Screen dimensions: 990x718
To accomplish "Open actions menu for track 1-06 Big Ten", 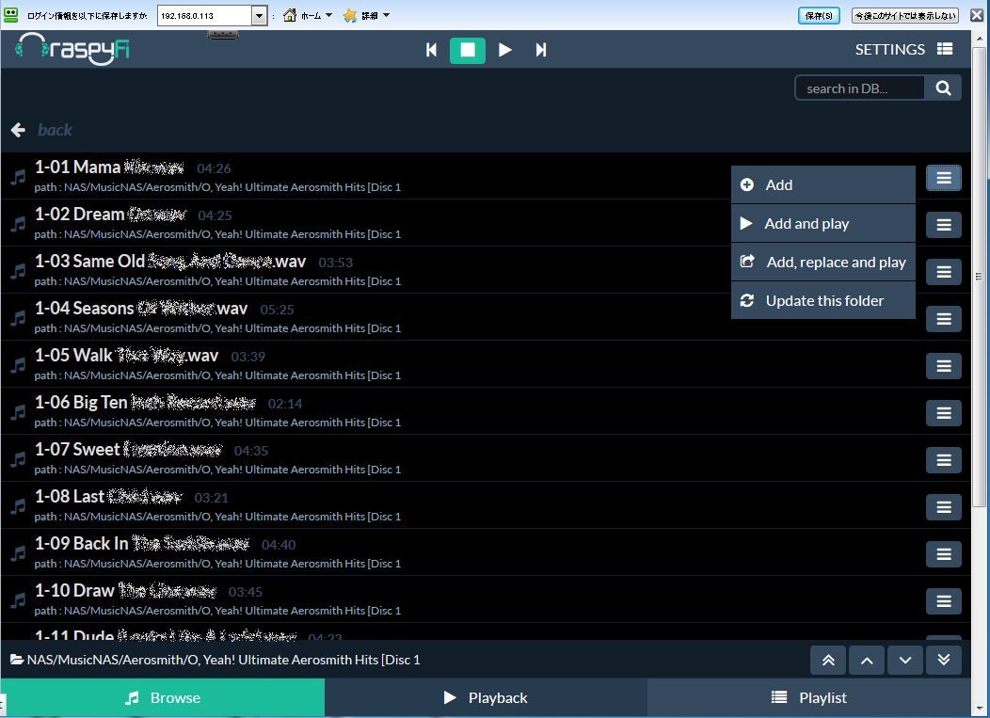I will (944, 413).
